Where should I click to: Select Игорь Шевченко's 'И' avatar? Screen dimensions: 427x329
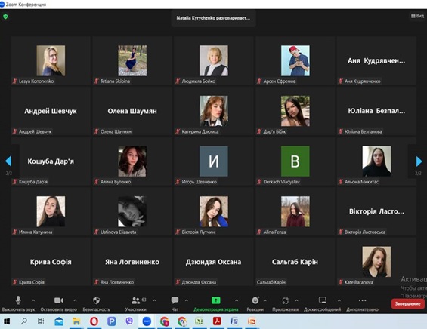[x=214, y=161]
